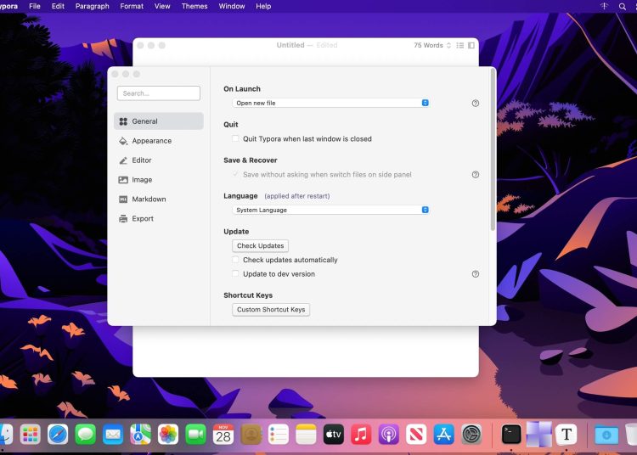Screen dimensions: 637x455
Task: Click the help icon beside Update to dev version
Action: (x=476, y=274)
